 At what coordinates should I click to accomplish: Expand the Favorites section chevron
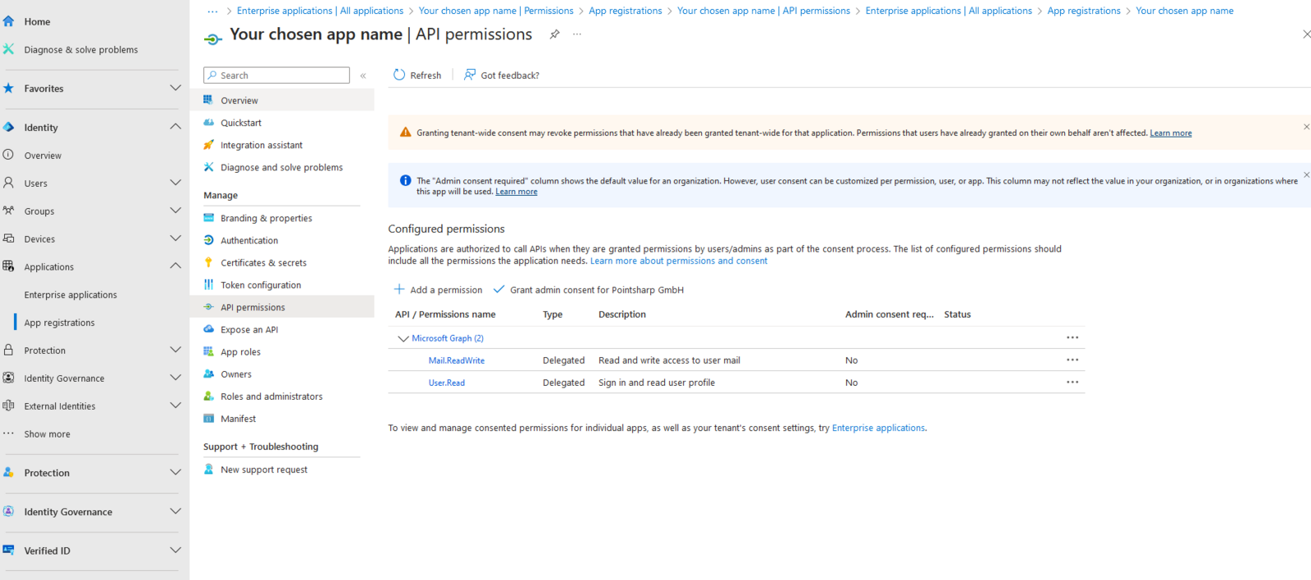coord(175,88)
